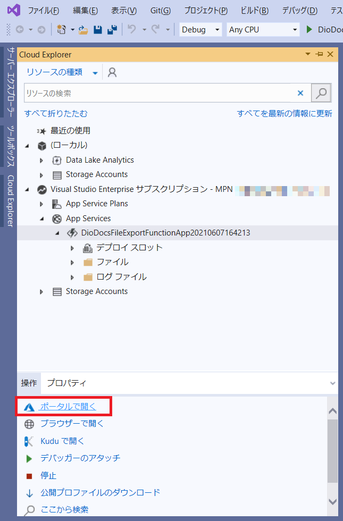Open the サーバー エクスプローラー side tab
The width and height of the screenshot is (343, 521).
(x=11, y=82)
